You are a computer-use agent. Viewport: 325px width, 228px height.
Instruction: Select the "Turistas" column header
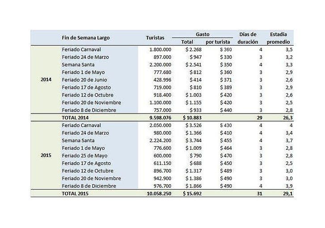pos(155,38)
